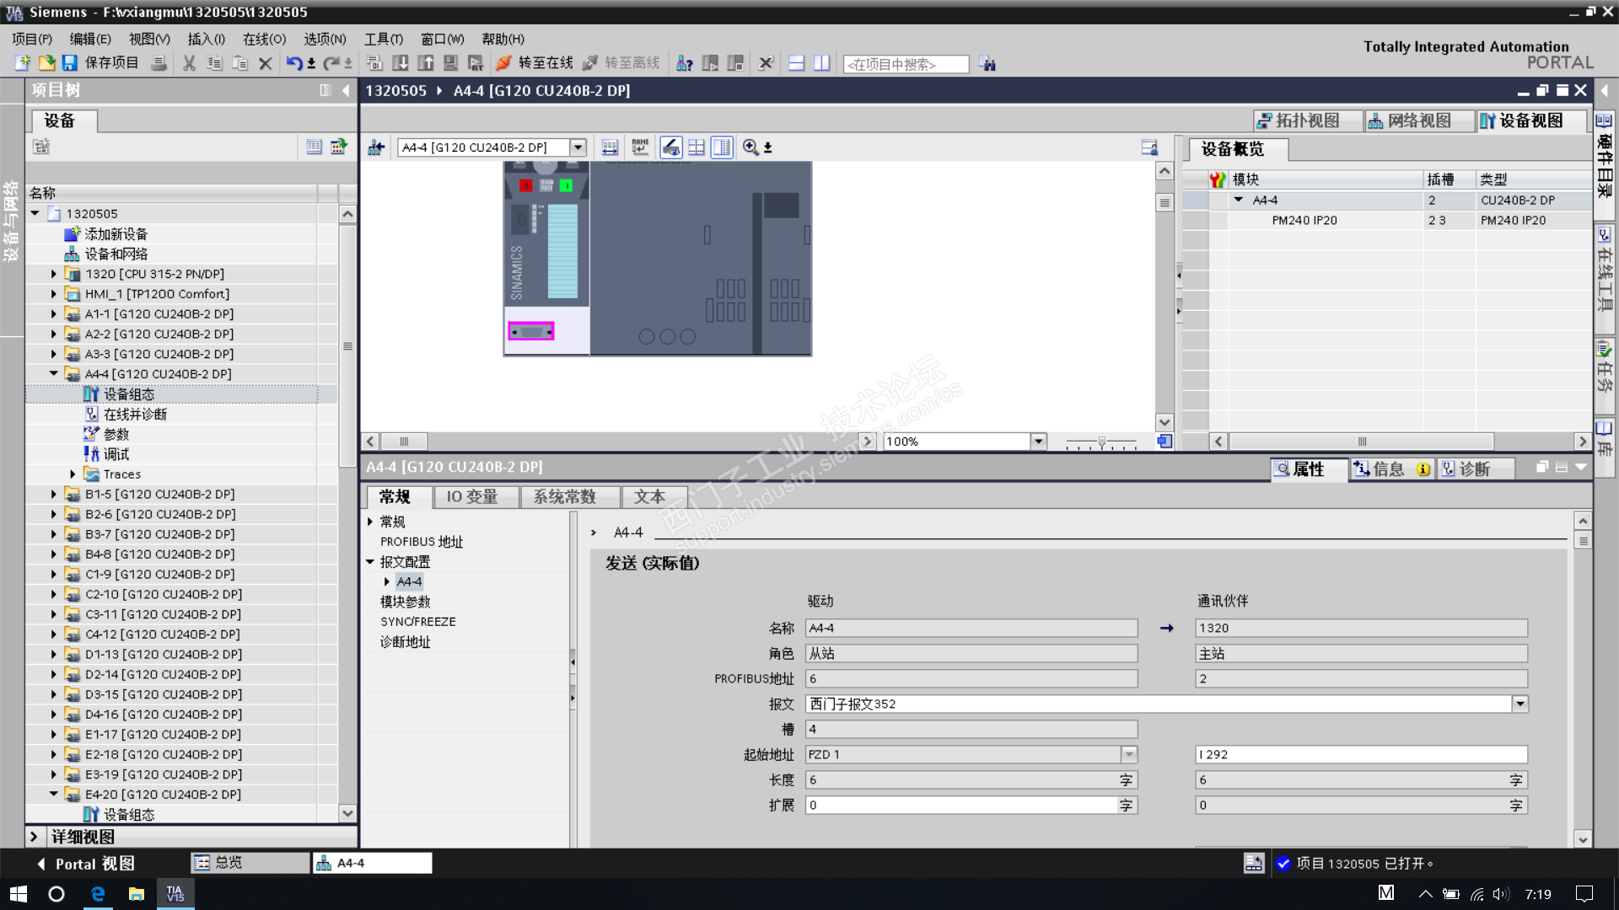This screenshot has width=1619, height=910.
Task: Open the telegram (报文) type dropdown
Action: pyautogui.click(x=1519, y=704)
